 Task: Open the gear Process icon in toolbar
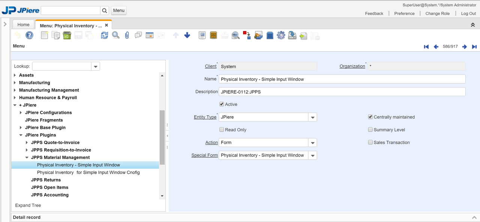281,36
